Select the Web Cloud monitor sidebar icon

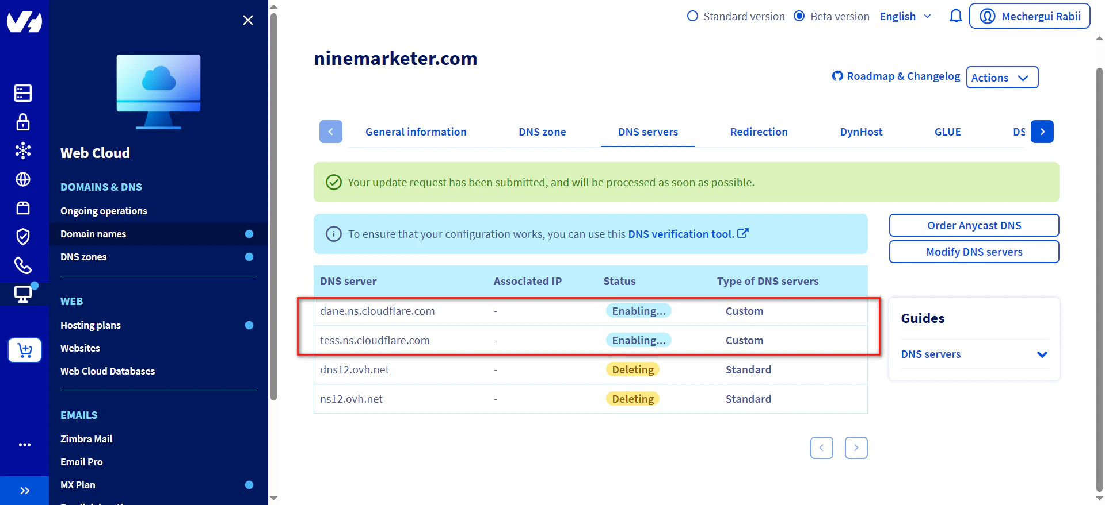click(23, 294)
